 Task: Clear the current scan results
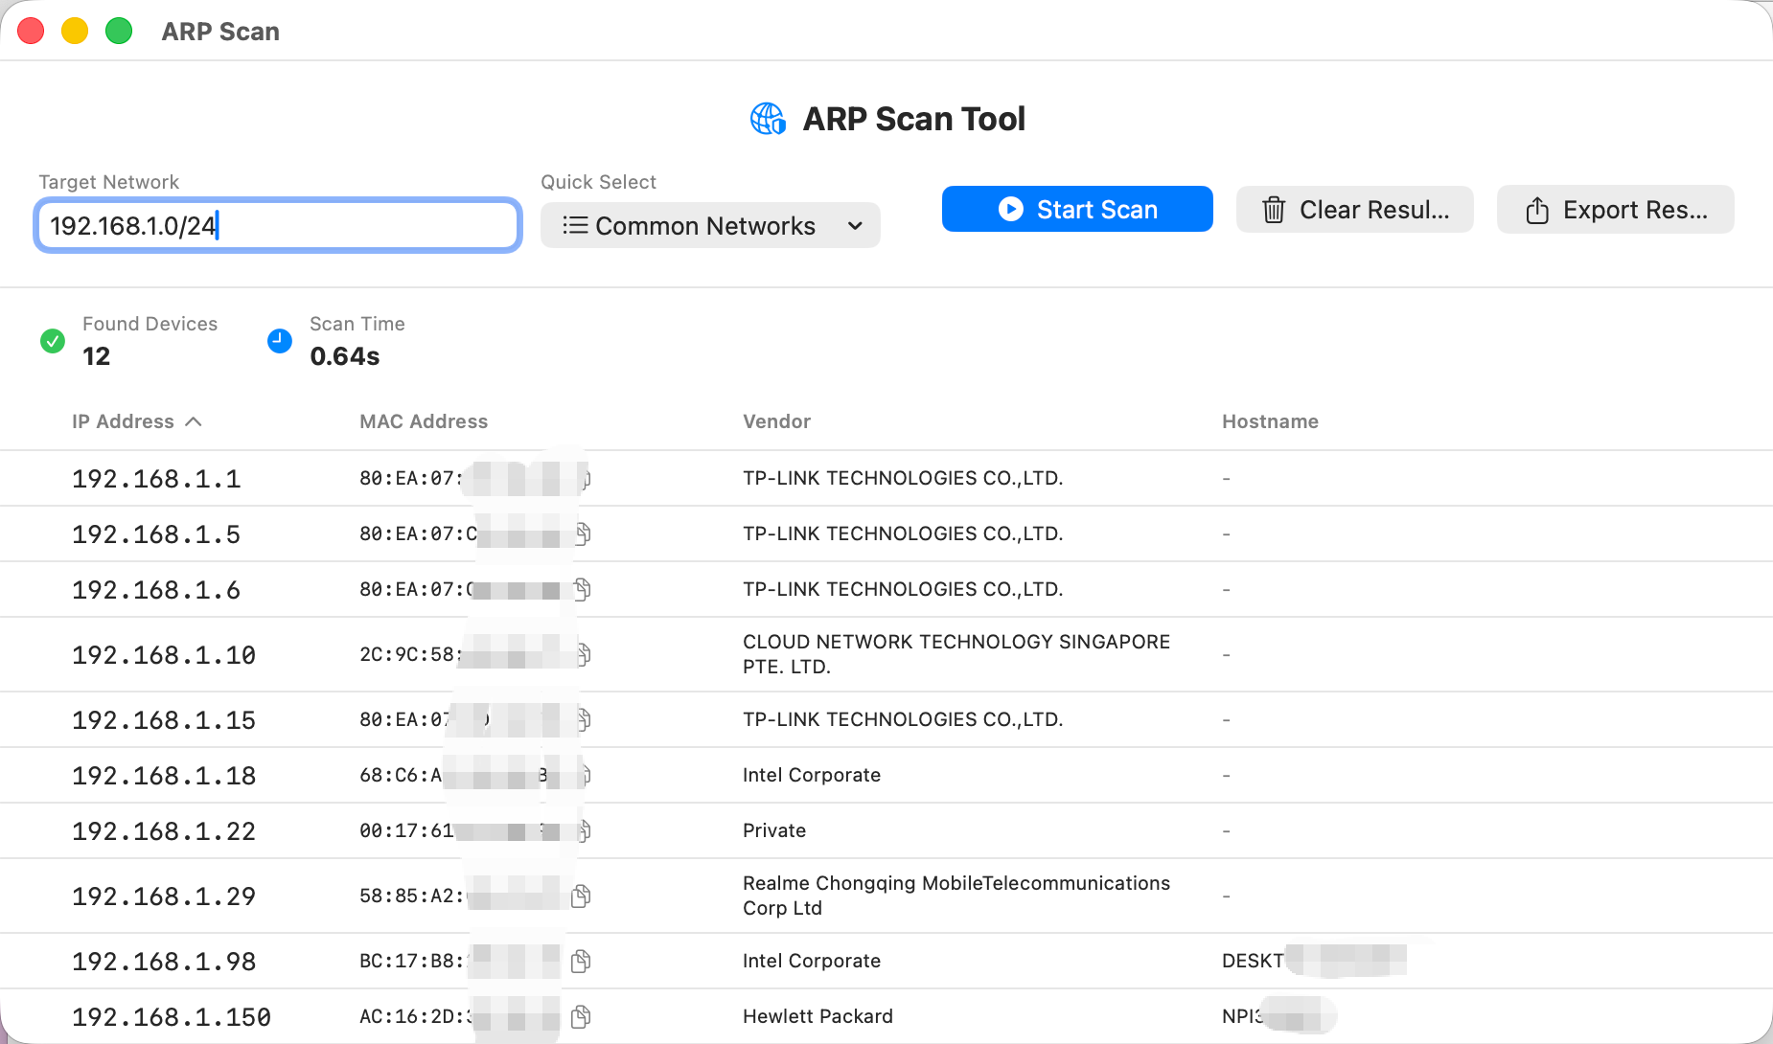click(x=1354, y=209)
